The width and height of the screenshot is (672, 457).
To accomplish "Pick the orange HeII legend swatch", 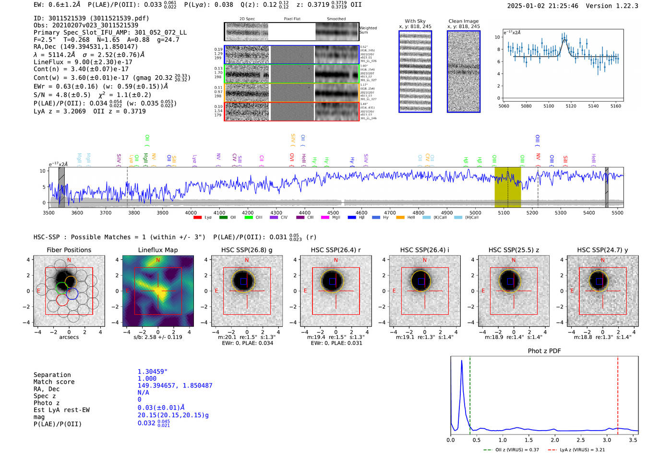I will [400, 218].
